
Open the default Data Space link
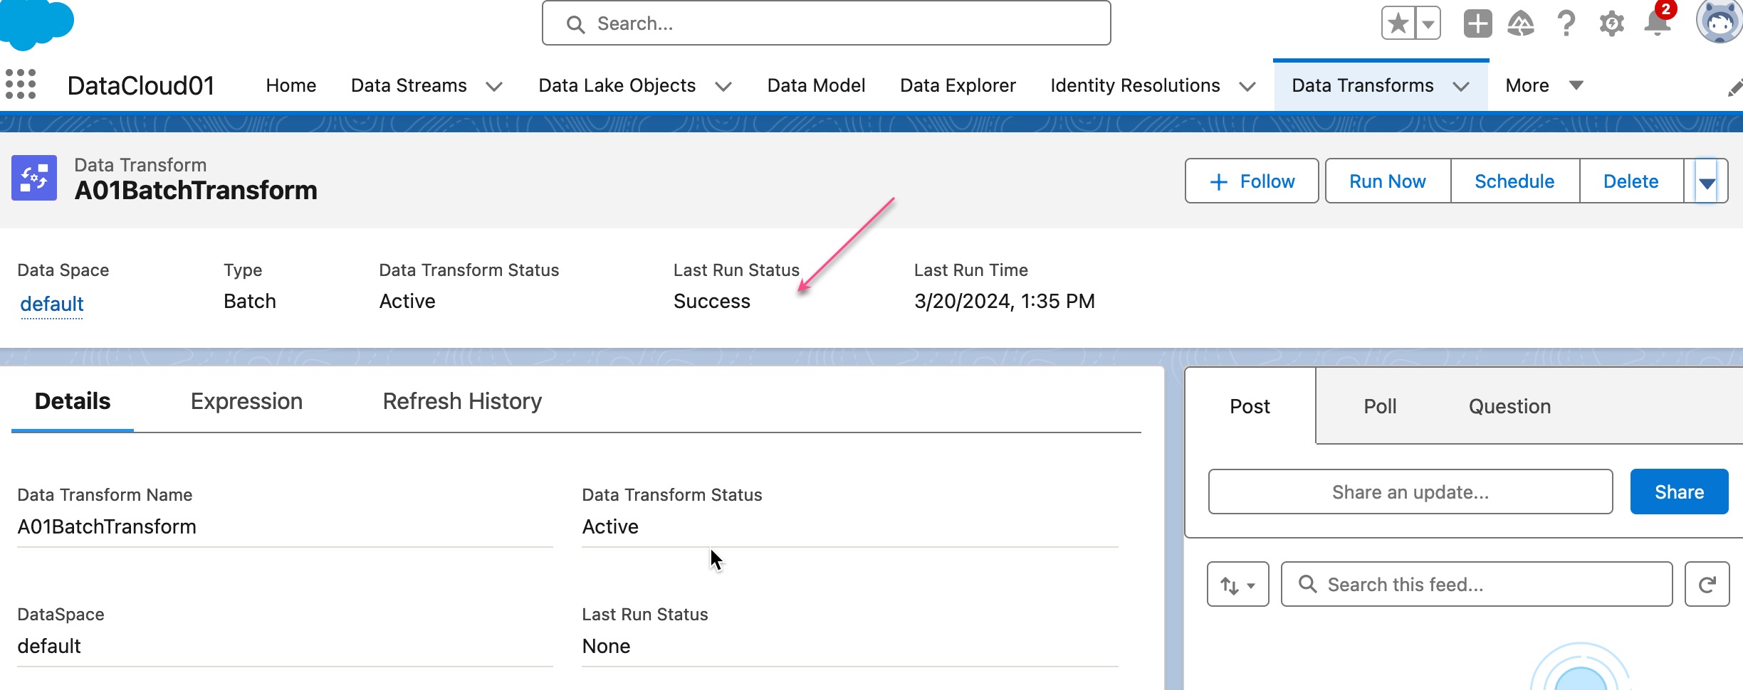(x=52, y=304)
